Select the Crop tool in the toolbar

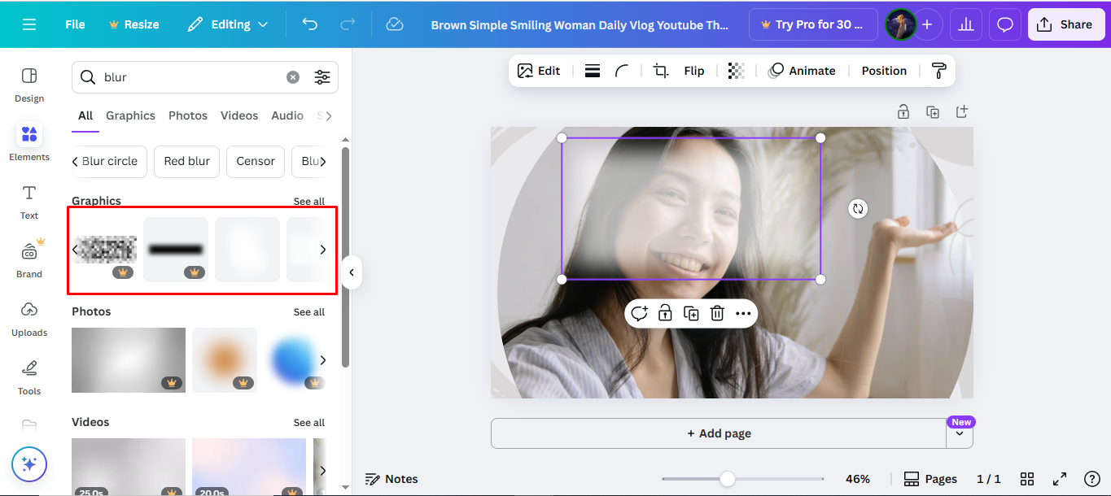[660, 70]
